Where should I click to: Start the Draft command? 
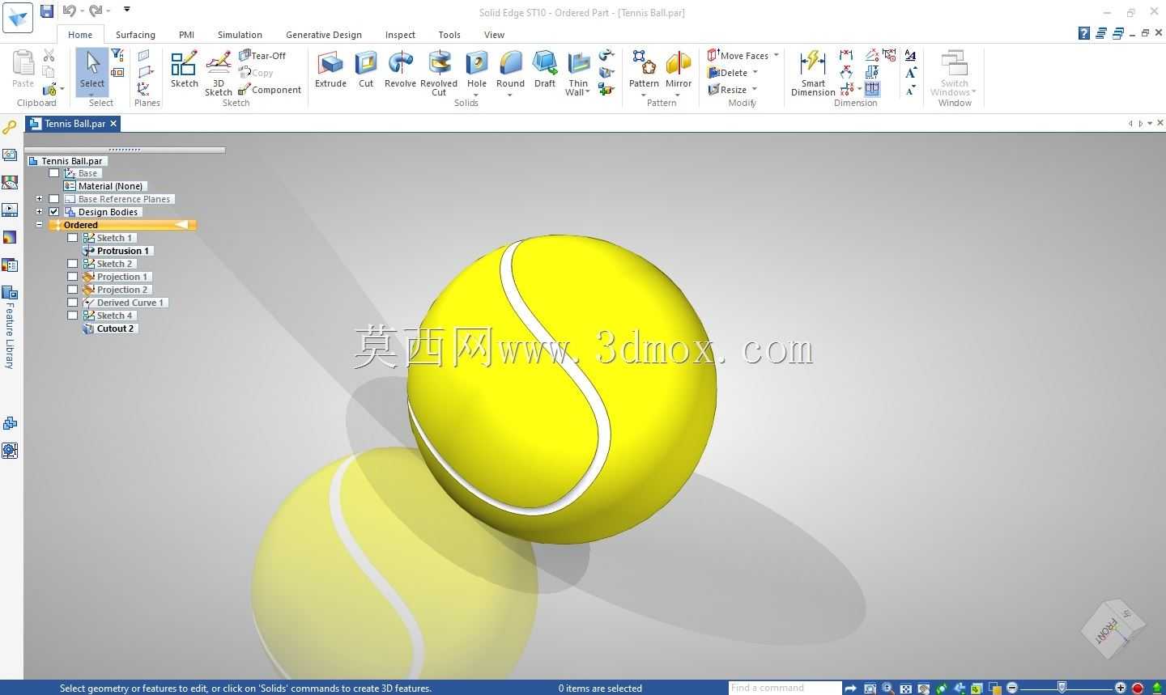545,70
